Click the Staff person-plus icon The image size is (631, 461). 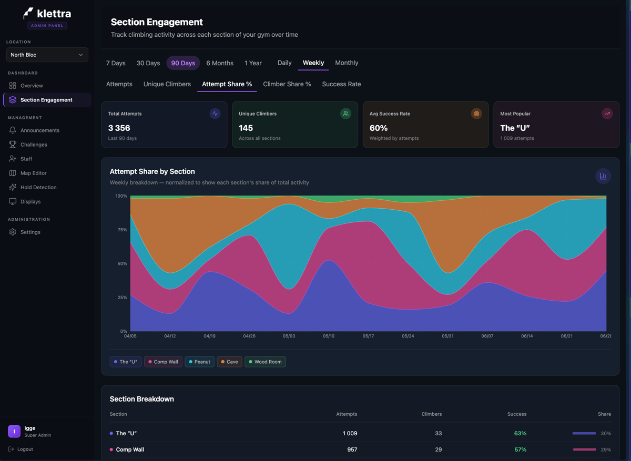pos(13,159)
